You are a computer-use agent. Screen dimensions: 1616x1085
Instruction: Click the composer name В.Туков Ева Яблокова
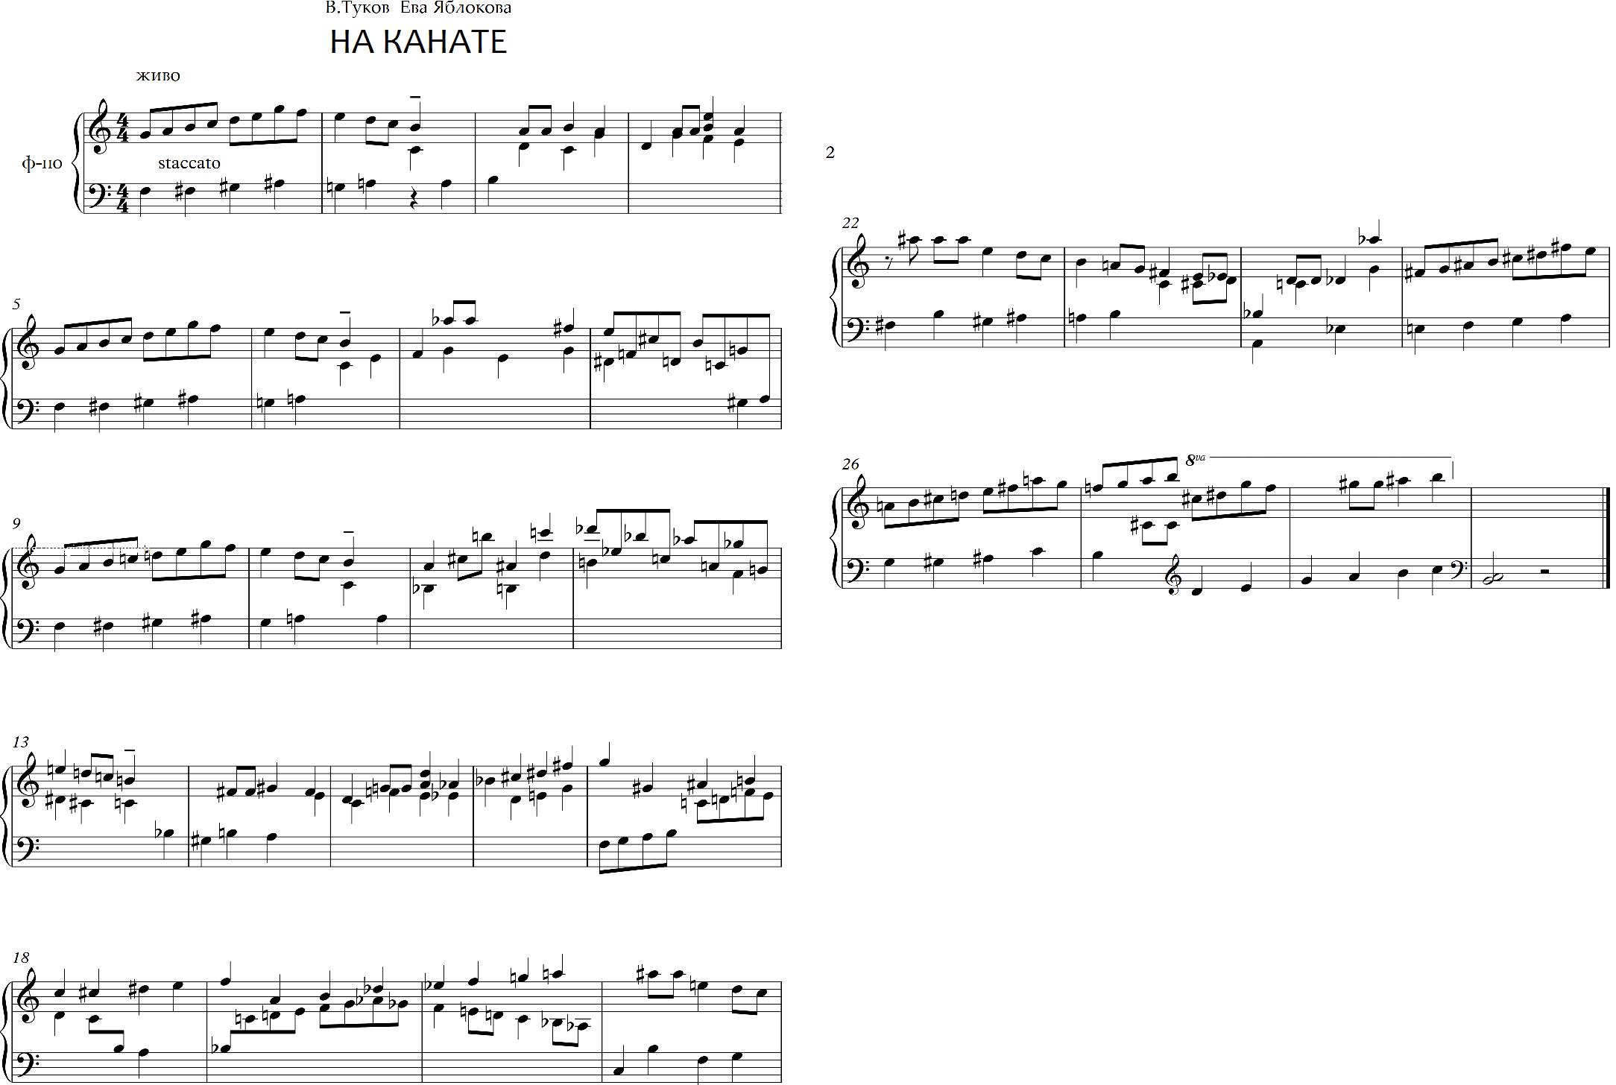(418, 8)
